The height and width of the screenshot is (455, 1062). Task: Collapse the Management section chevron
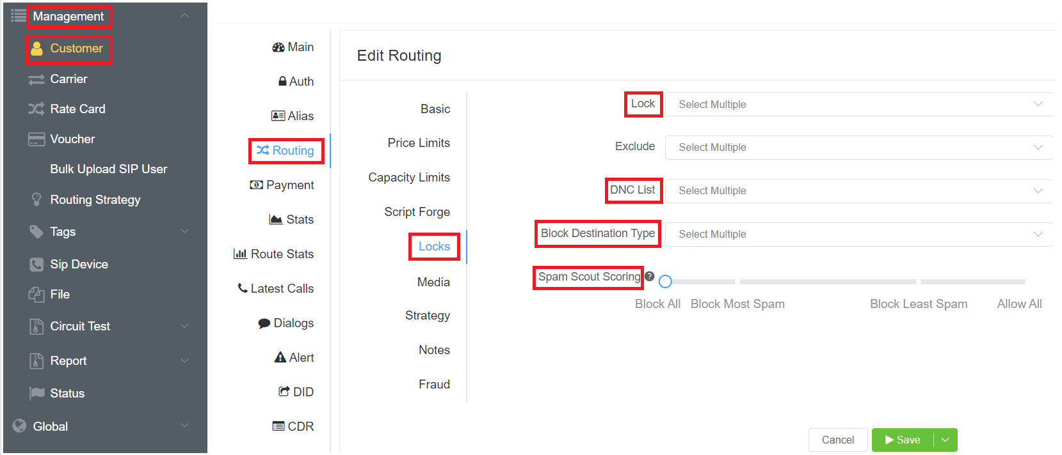184,16
